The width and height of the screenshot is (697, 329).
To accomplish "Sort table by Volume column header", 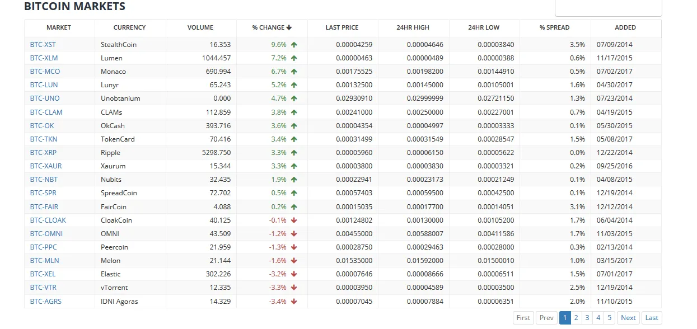I will (200, 27).
